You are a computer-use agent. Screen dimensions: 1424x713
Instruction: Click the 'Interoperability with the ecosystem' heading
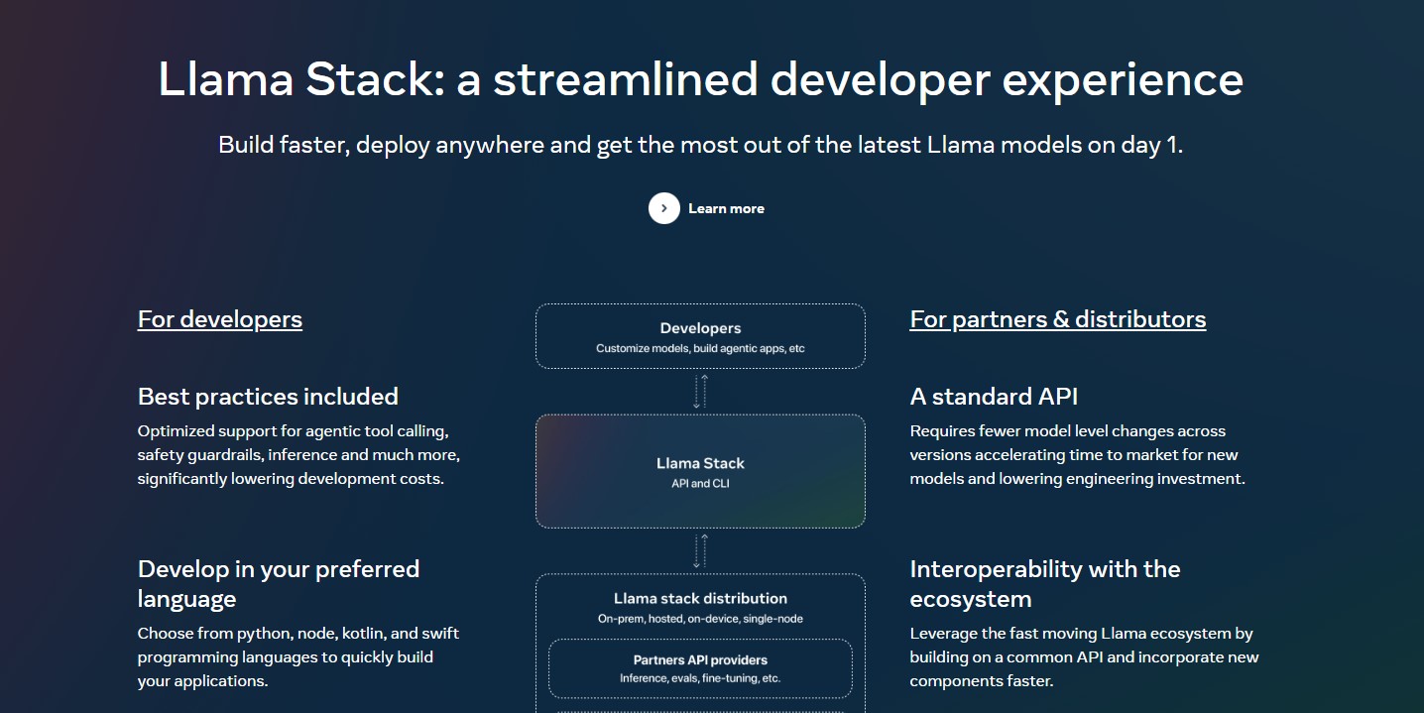(x=1045, y=584)
